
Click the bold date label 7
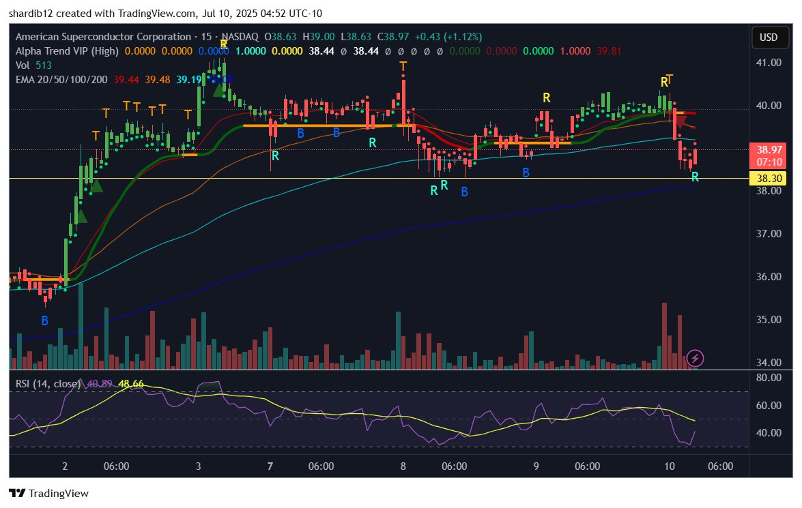coord(270,466)
